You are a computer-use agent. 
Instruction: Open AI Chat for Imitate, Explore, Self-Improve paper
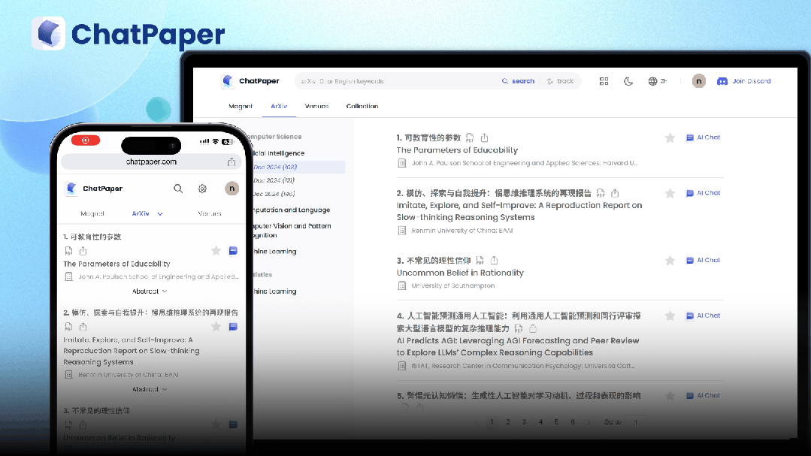tap(703, 193)
